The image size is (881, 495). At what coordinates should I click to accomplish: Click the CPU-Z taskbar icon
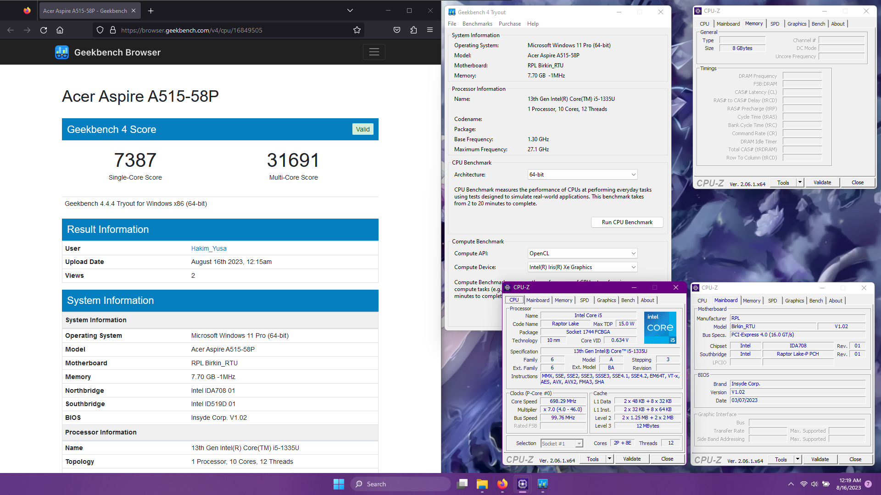[x=523, y=484]
